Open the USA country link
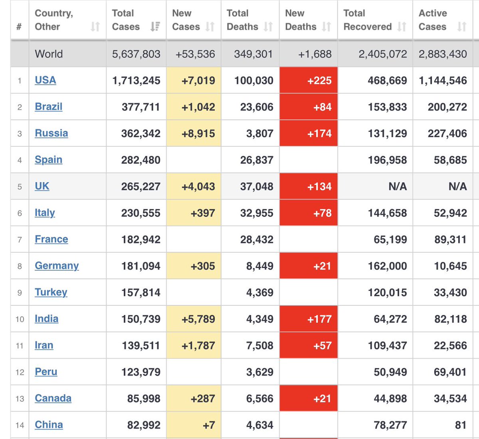 click(46, 80)
